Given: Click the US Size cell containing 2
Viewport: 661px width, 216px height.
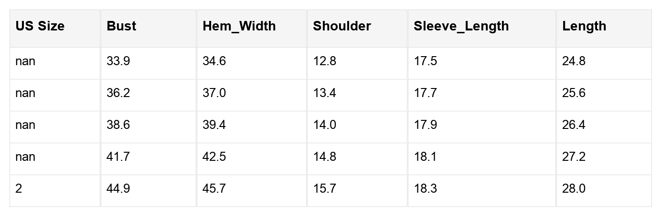Looking at the screenshot, I should click(x=19, y=189).
